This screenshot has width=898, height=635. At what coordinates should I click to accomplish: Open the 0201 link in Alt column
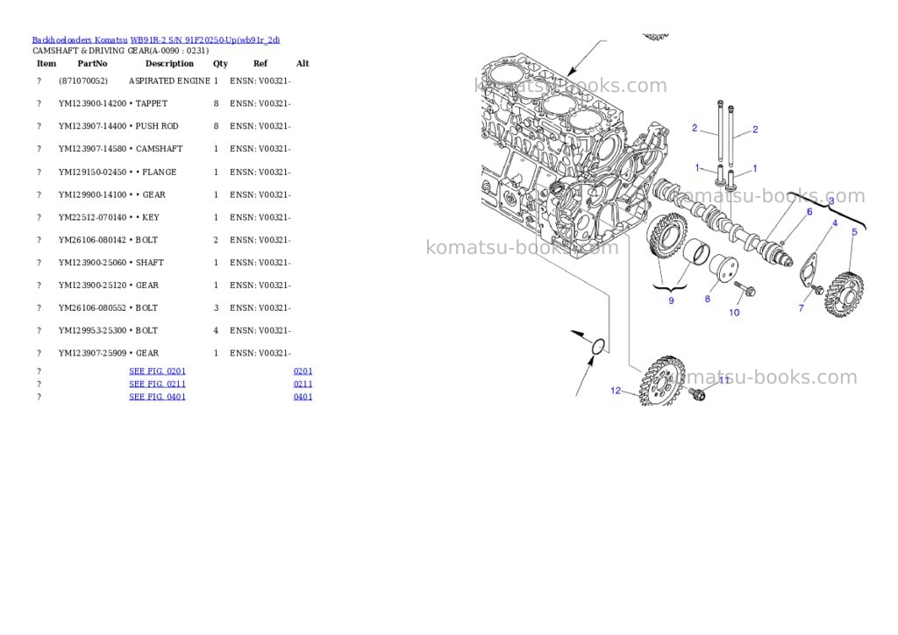pos(303,371)
